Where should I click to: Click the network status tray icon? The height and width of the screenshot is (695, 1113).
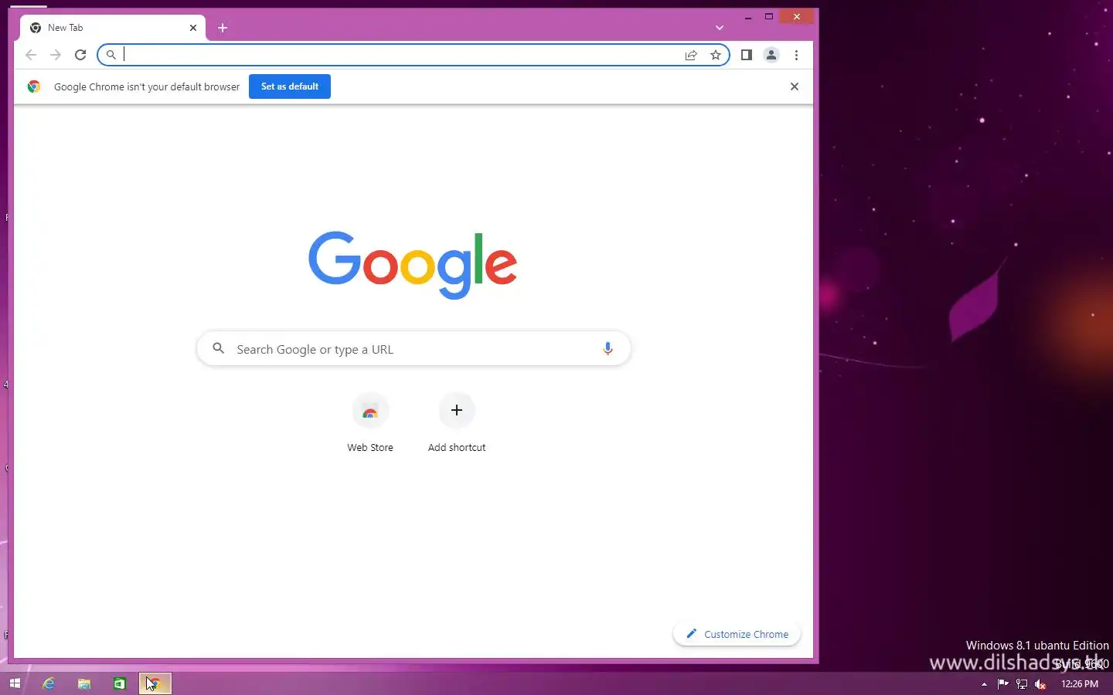1022,683
